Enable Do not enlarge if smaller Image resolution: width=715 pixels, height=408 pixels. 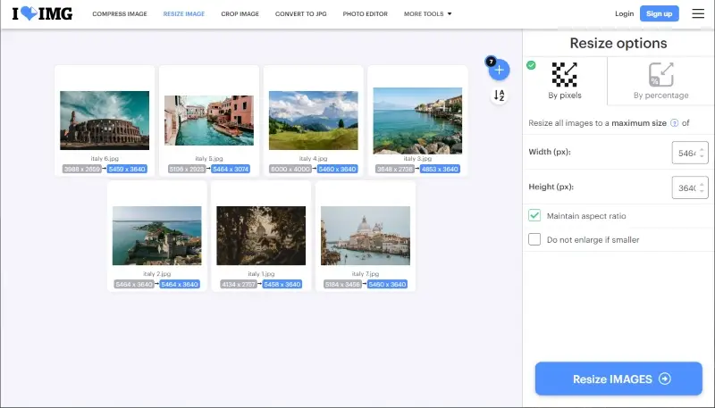(x=534, y=239)
